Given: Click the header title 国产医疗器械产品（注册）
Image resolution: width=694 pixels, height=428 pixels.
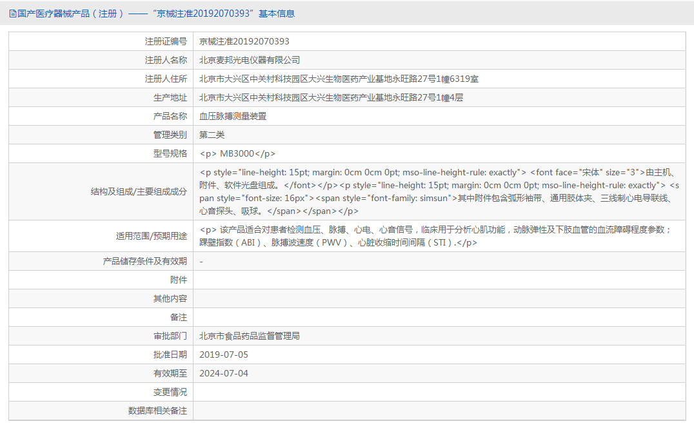Looking at the screenshot, I should 70,14.
